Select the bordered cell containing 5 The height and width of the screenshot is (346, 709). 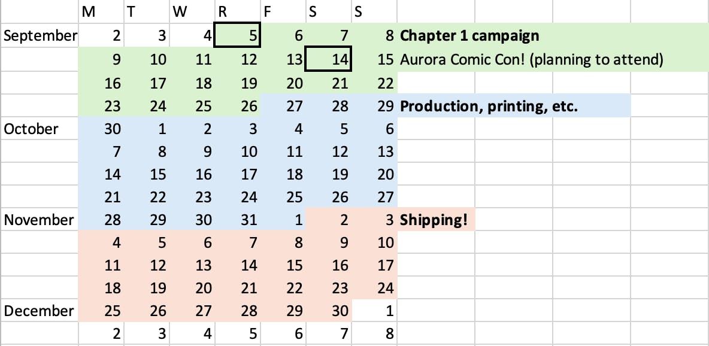238,36
